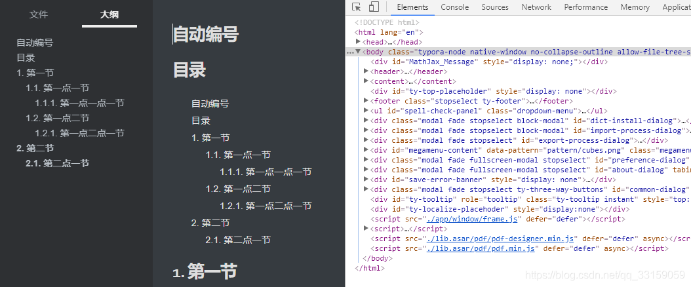Open the Memory tab

635,7
